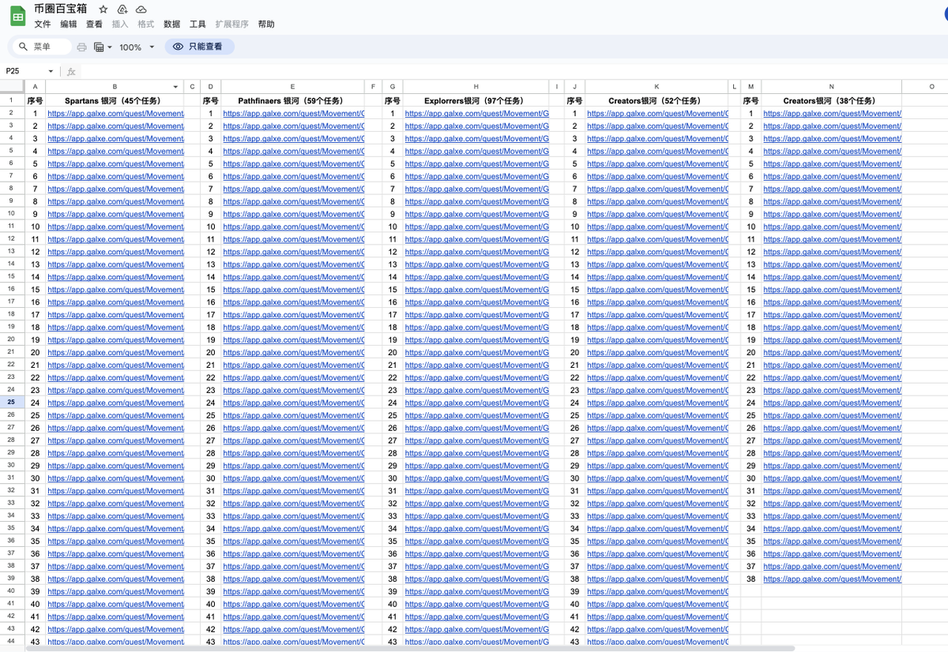
Task: Click the document title 币圈百宝箱
Action: click(x=61, y=9)
